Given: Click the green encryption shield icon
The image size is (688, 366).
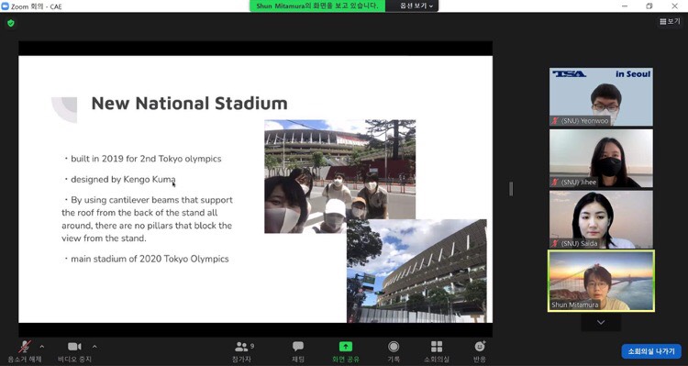Looking at the screenshot, I should click(11, 23).
